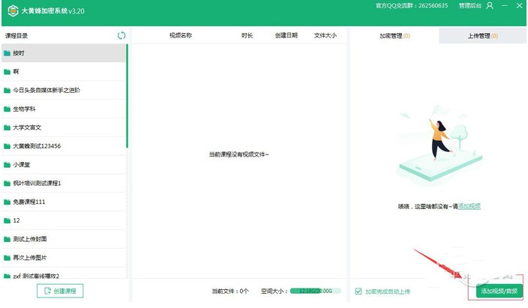Click the storage space progress bar

[x=316, y=291]
